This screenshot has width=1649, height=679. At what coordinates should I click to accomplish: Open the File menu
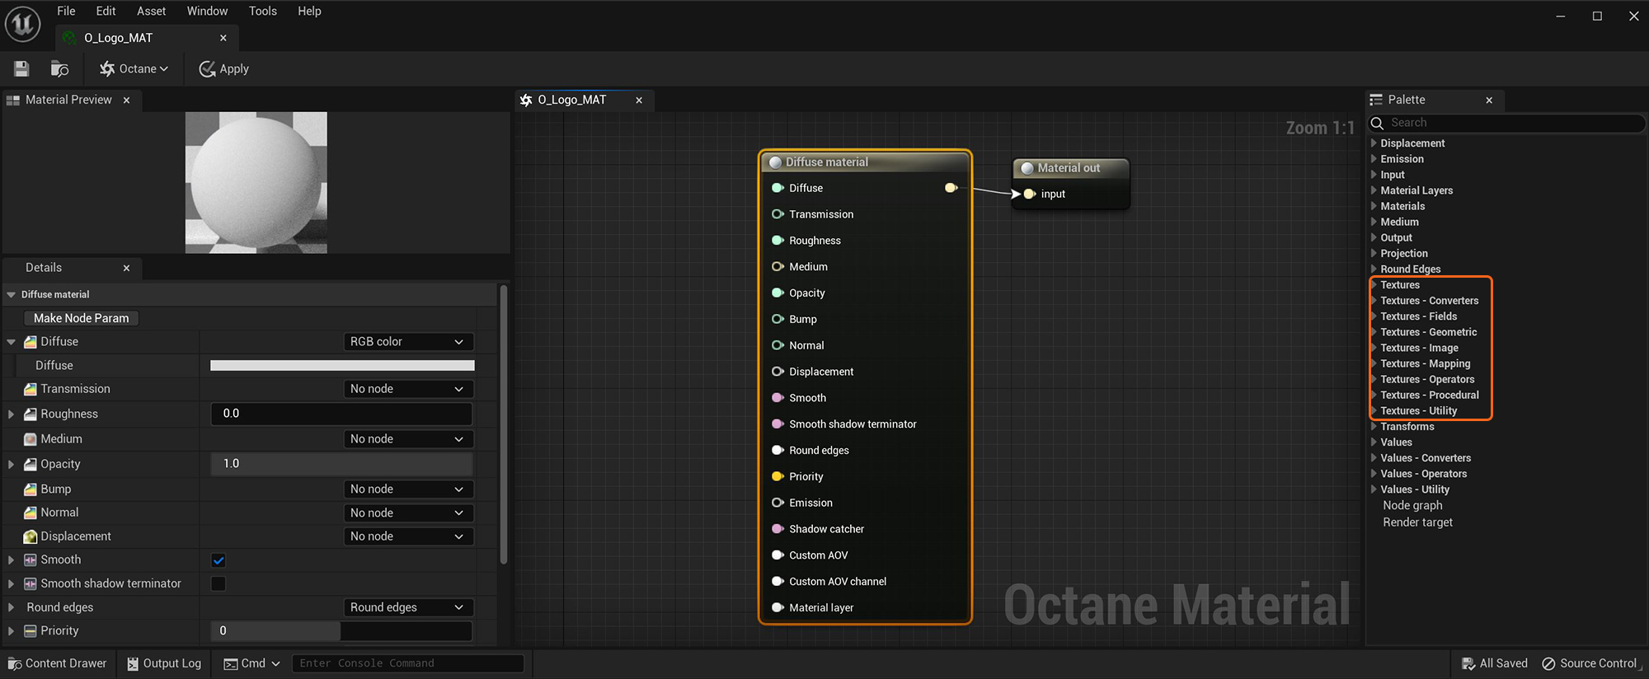(x=66, y=12)
